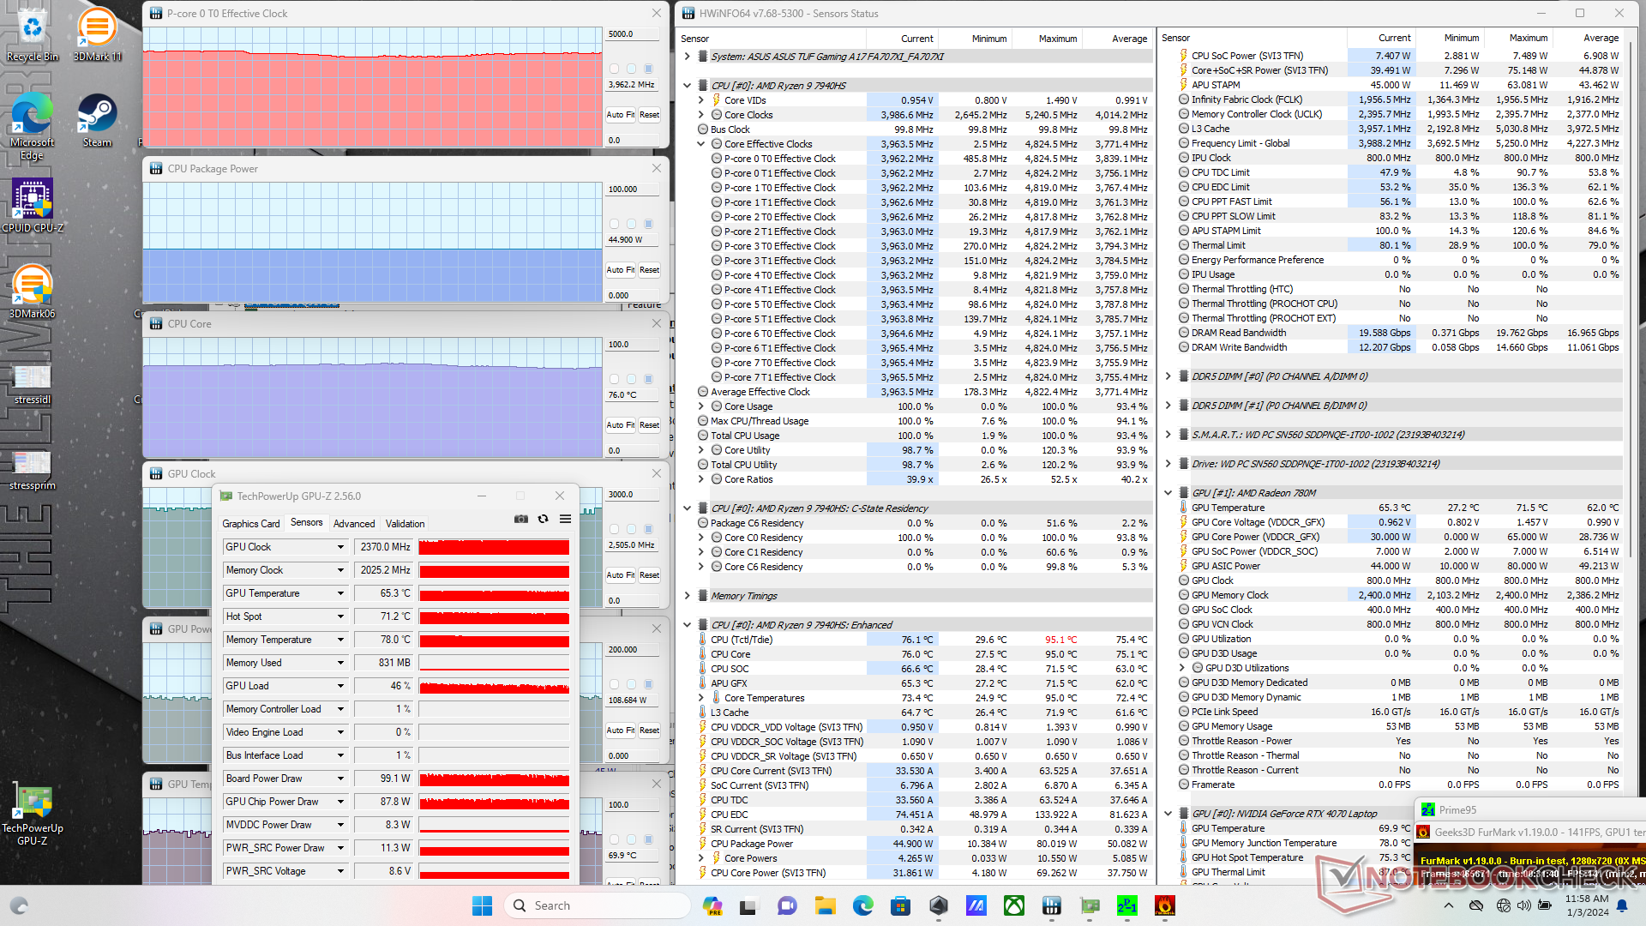Click the GPU-Z screenshot camera icon
Screen dimensions: 1646x926
520,519
